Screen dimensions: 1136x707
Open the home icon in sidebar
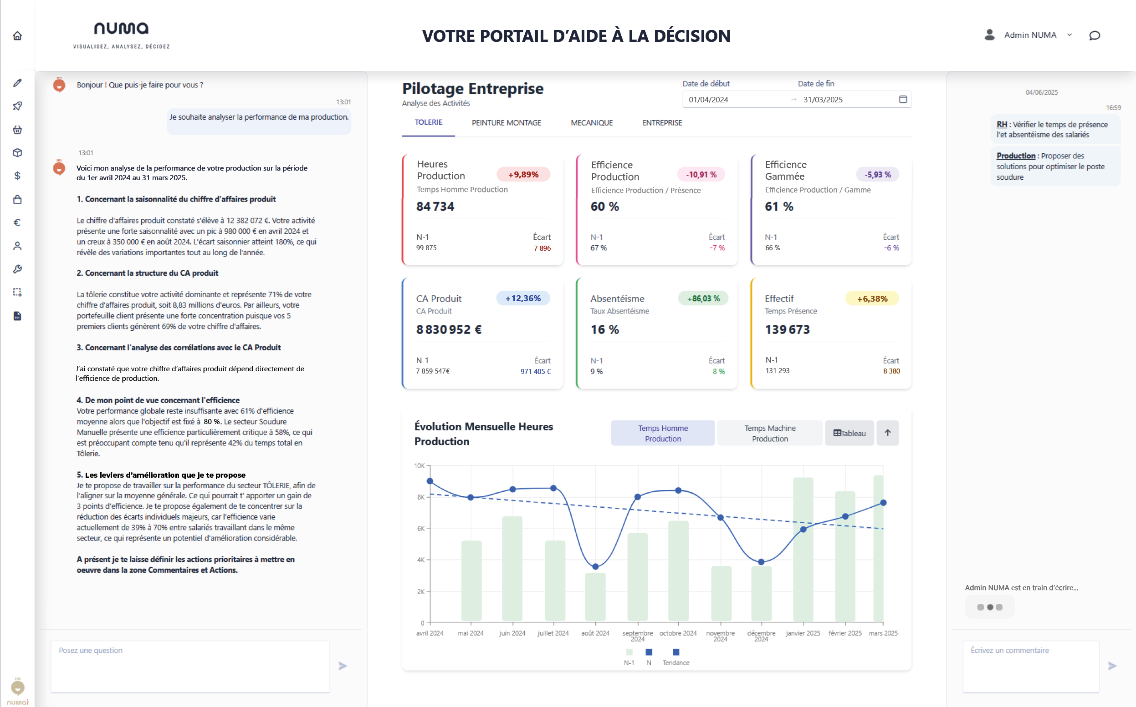pyautogui.click(x=17, y=35)
